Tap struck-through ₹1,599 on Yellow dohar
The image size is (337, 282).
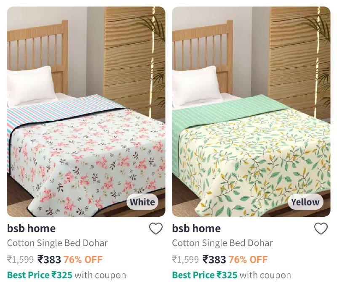tap(185, 259)
